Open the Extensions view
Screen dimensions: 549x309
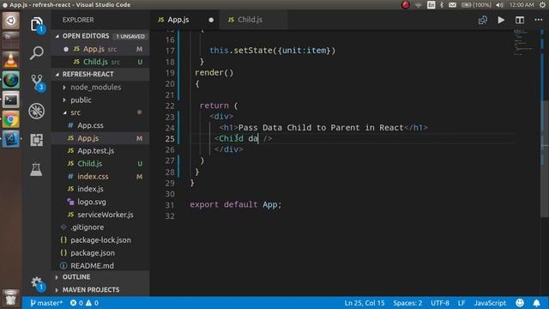(x=37, y=140)
